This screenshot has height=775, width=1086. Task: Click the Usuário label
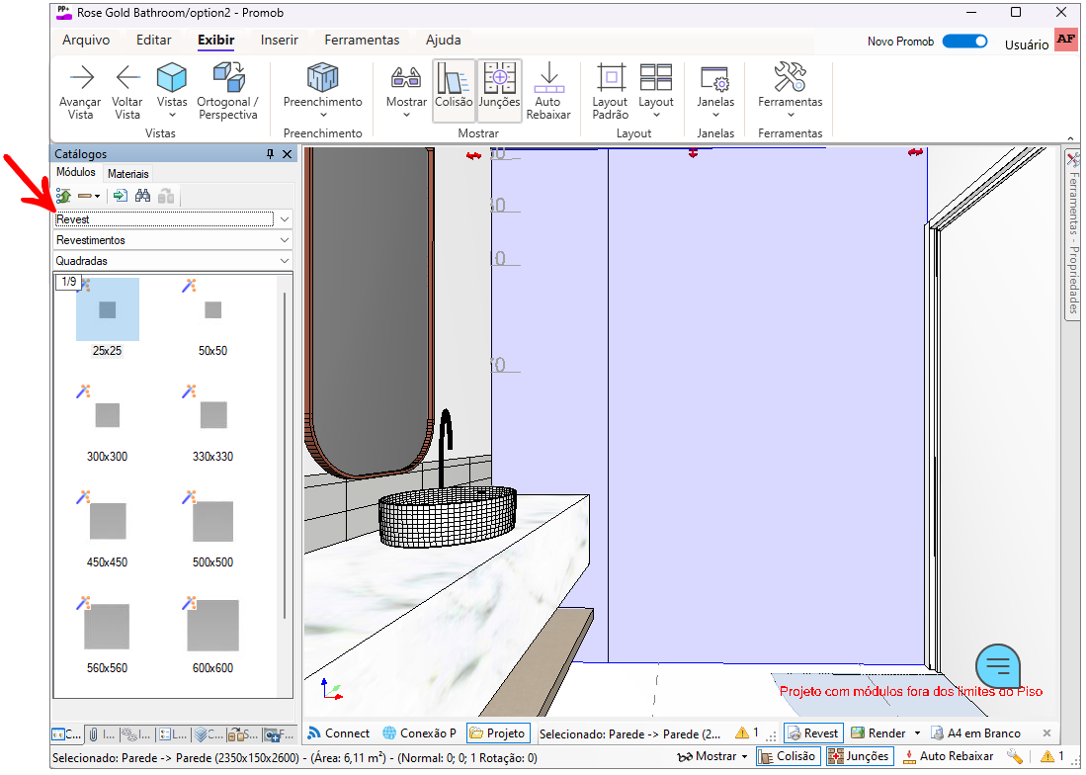(x=1027, y=44)
